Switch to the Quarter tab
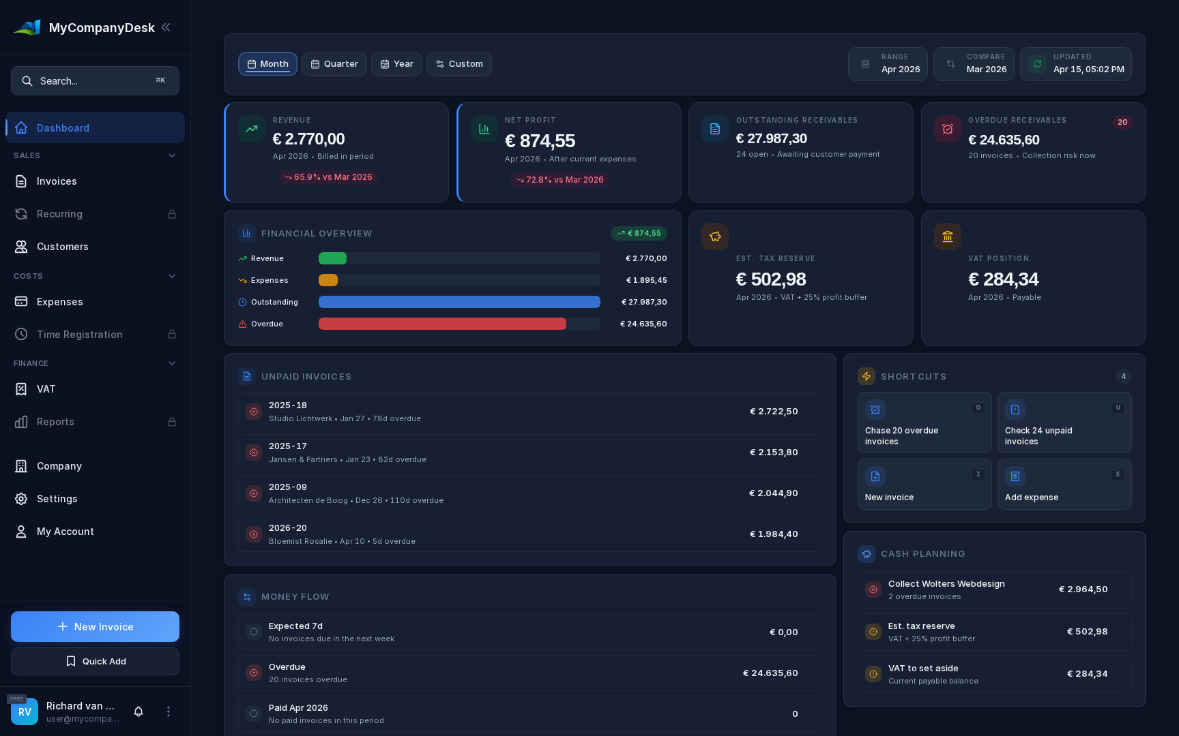Viewport: 1179px width, 736px height. [x=334, y=63]
